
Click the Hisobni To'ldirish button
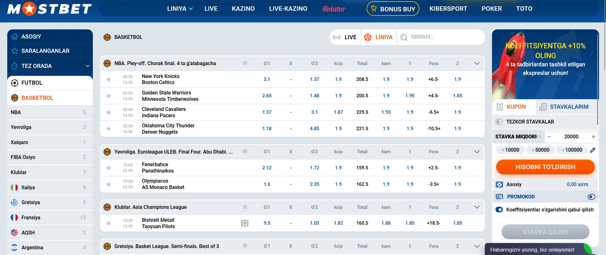pos(545,167)
